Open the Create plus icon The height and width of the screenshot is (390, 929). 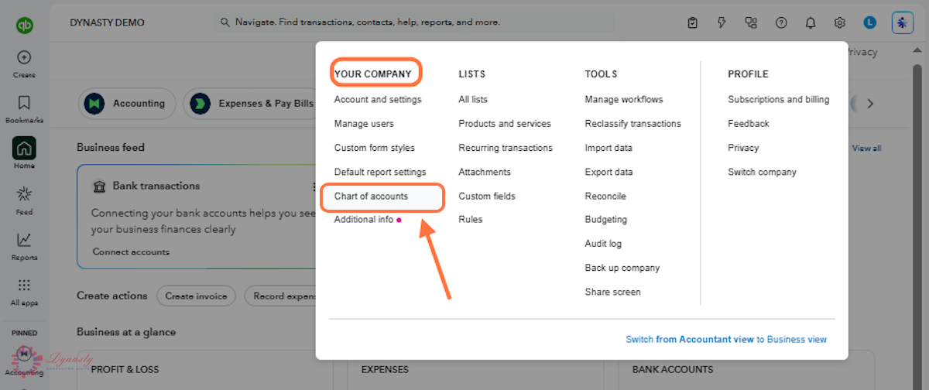pos(24,57)
